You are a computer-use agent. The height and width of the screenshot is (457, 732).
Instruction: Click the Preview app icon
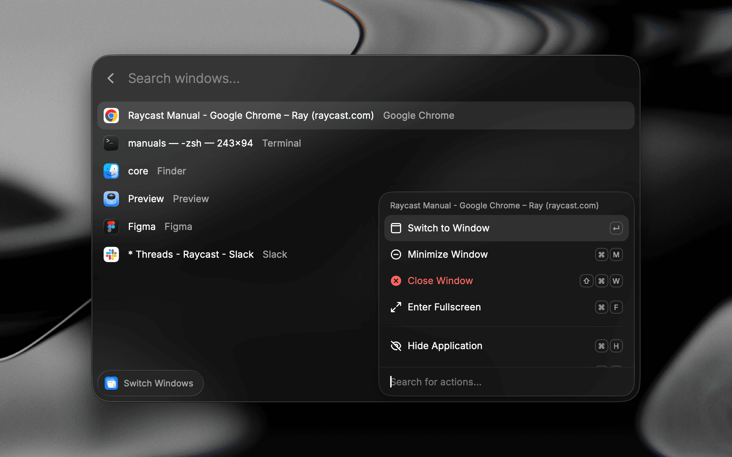click(111, 199)
